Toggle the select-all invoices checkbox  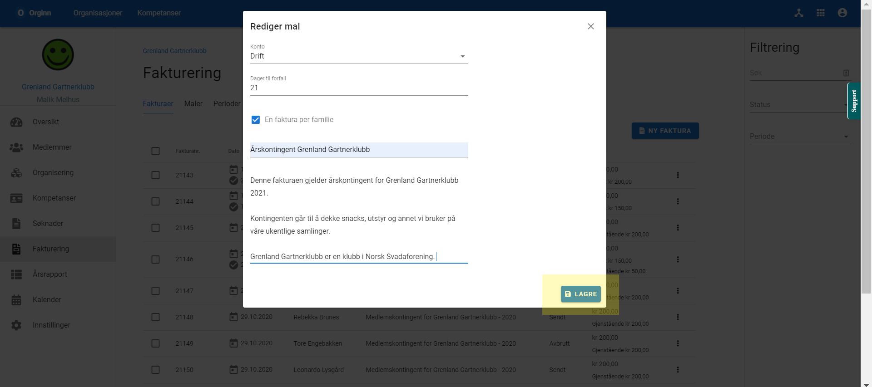(155, 151)
